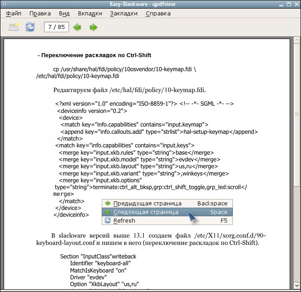Open the Правка menu
Image resolution: width=301 pixels, height=292 pixels.
[x=40, y=14]
